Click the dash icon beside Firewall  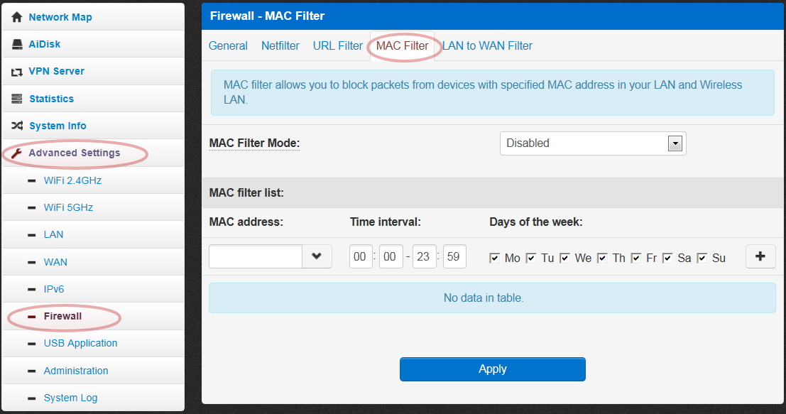tap(31, 316)
